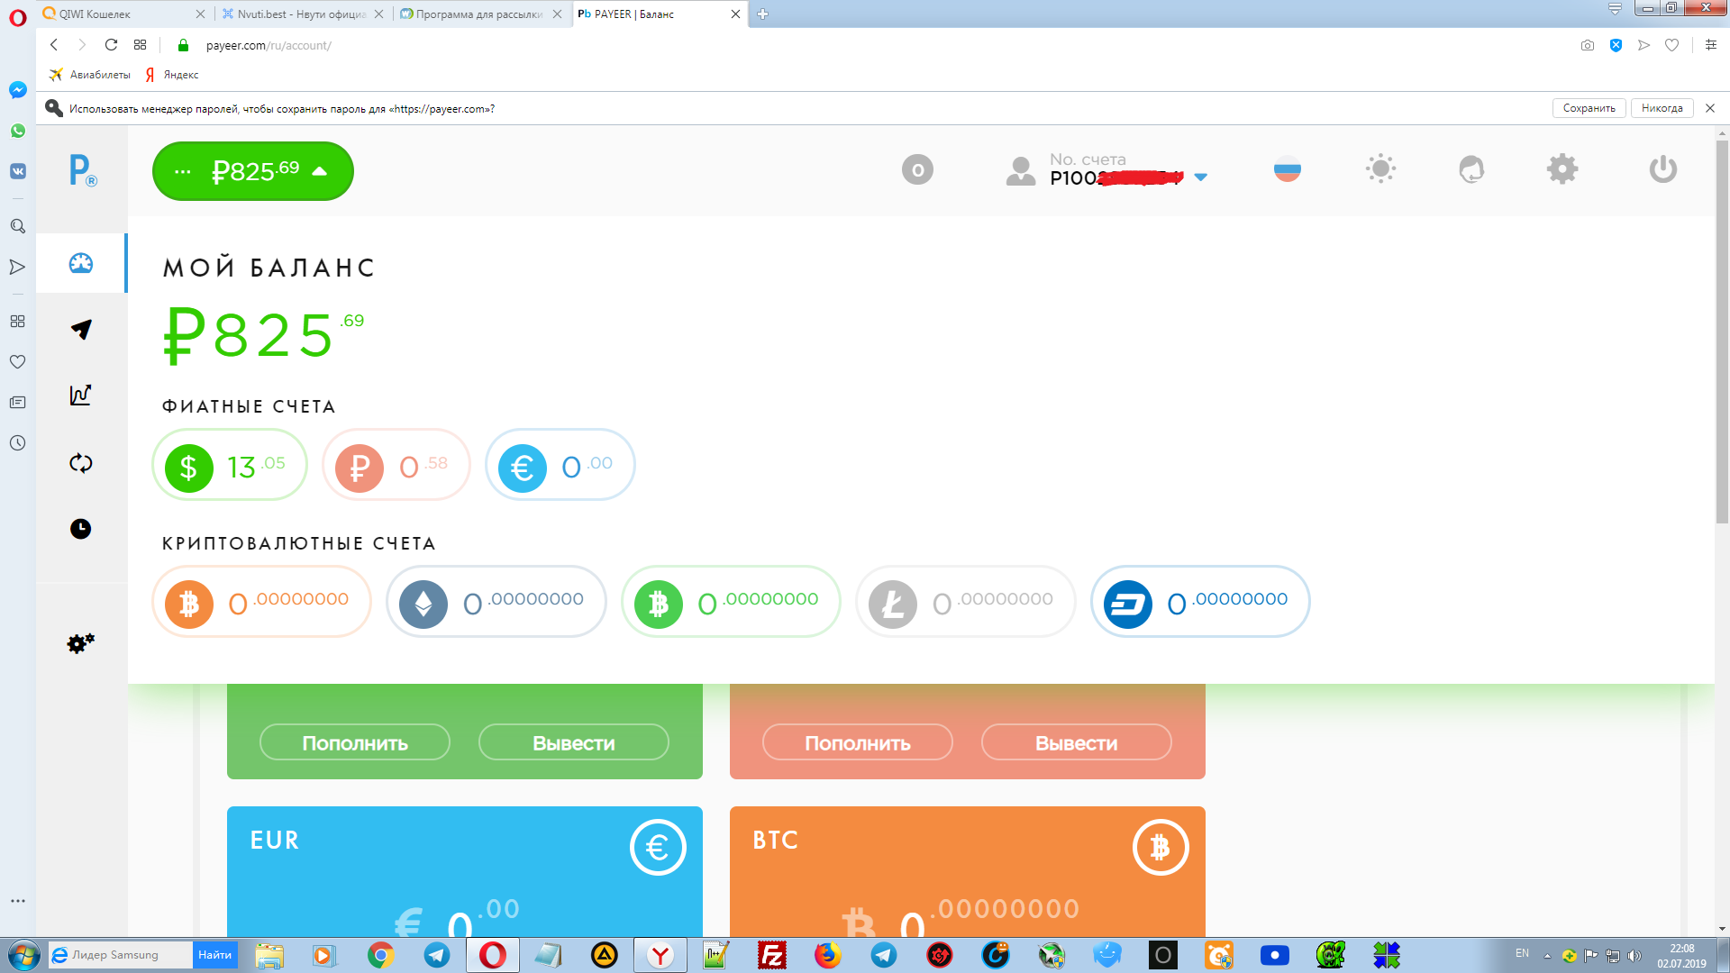The width and height of the screenshot is (1730, 973).
Task: Select the Dash crypto account
Action: click(x=1200, y=602)
